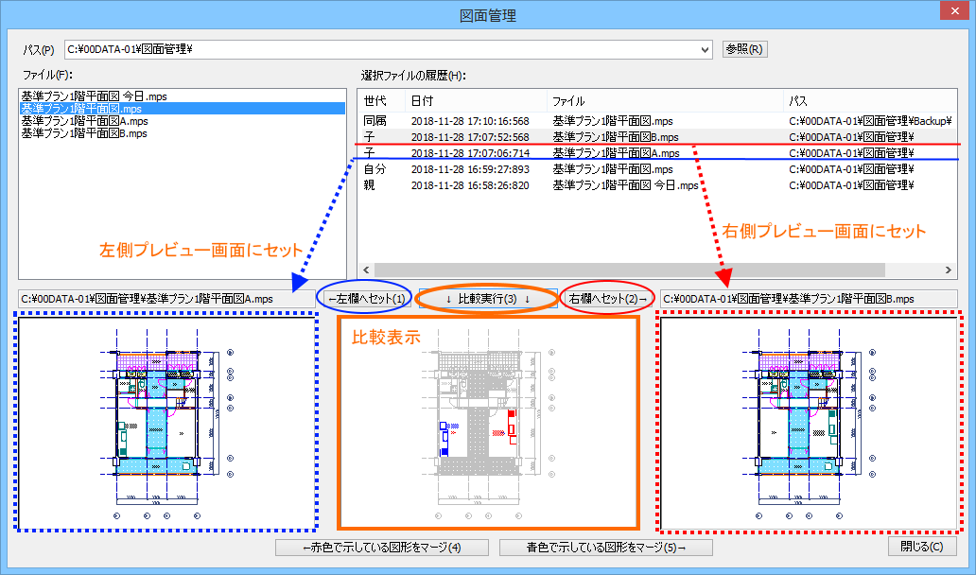Viewport: 976px width, 575px height.
Task: Select the 自分 history row
Action: 656,169
